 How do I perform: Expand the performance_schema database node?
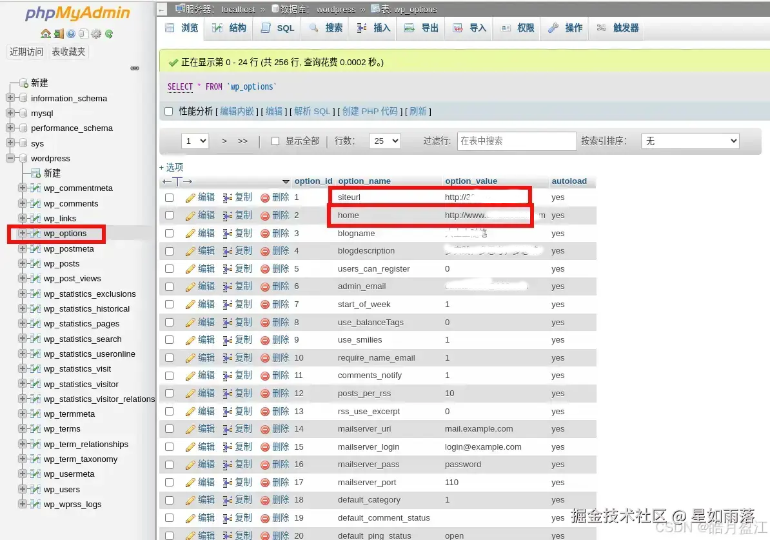10,128
